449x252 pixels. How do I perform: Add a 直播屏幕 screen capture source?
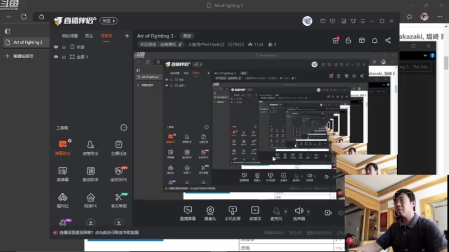[x=187, y=213]
